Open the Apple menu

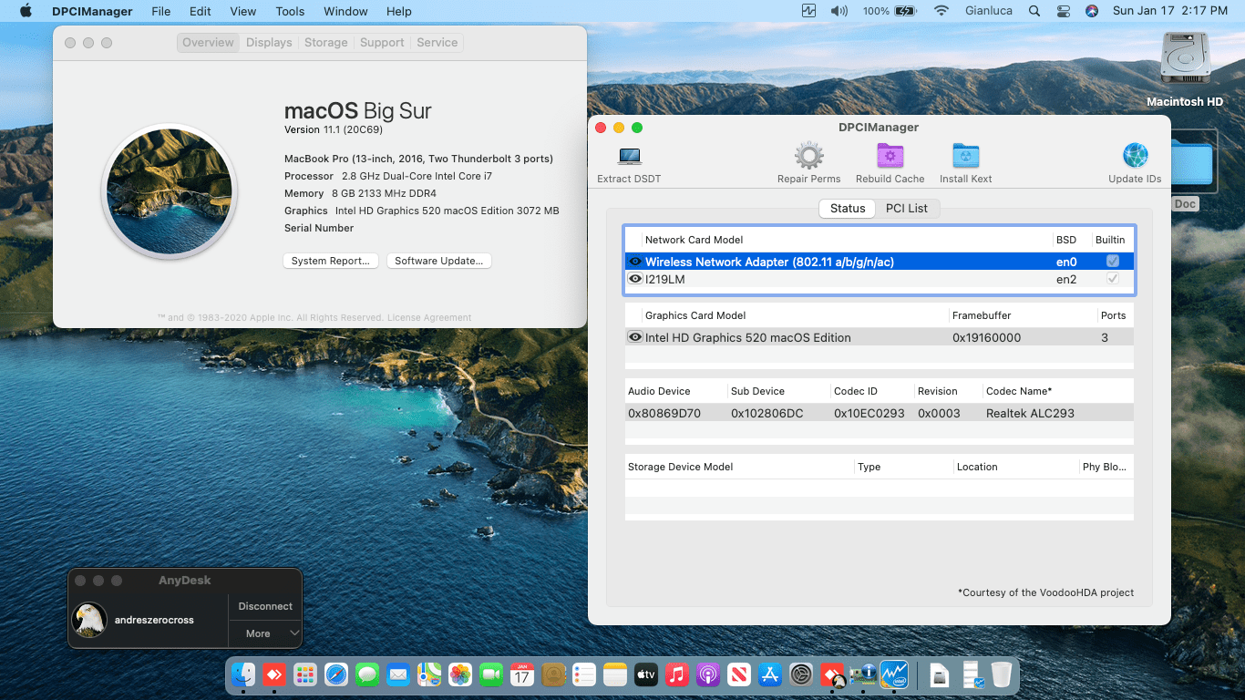tap(26, 11)
